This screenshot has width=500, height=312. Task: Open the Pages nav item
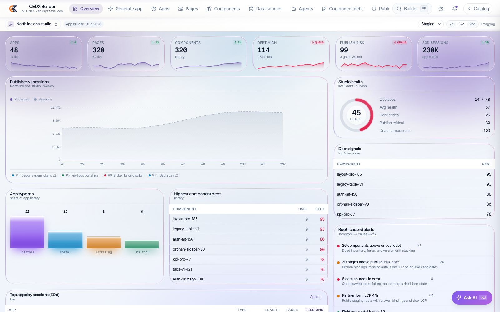coord(188,9)
